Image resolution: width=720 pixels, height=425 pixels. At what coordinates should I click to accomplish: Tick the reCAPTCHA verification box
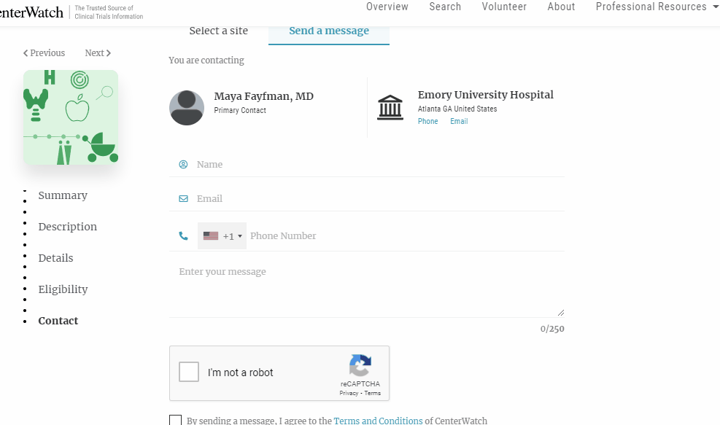click(189, 372)
